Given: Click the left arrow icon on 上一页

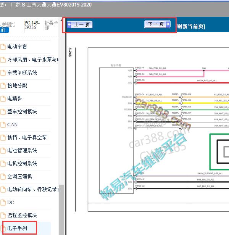Looking at the screenshot, I should [x=69, y=24].
